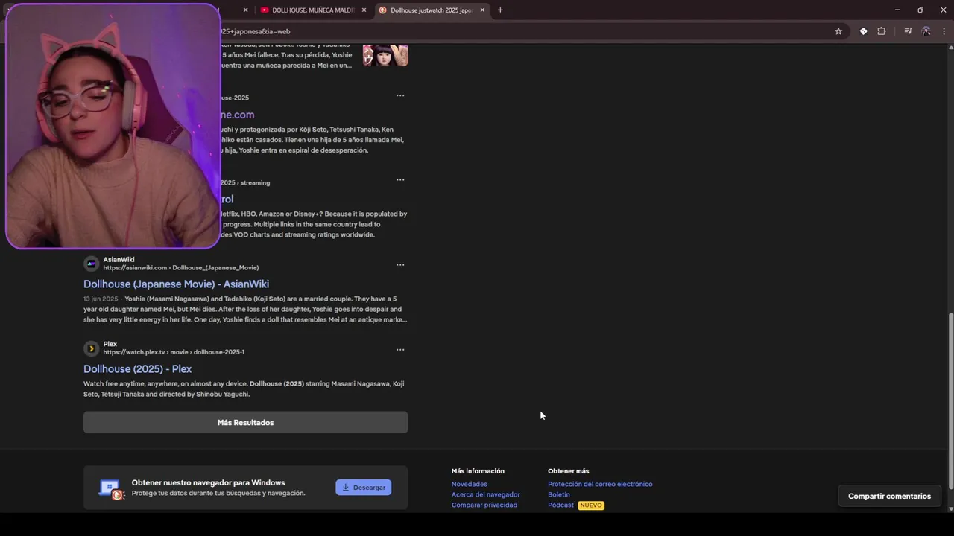Click the '13 jun 2025' result date
The image size is (954, 536).
tap(101, 299)
